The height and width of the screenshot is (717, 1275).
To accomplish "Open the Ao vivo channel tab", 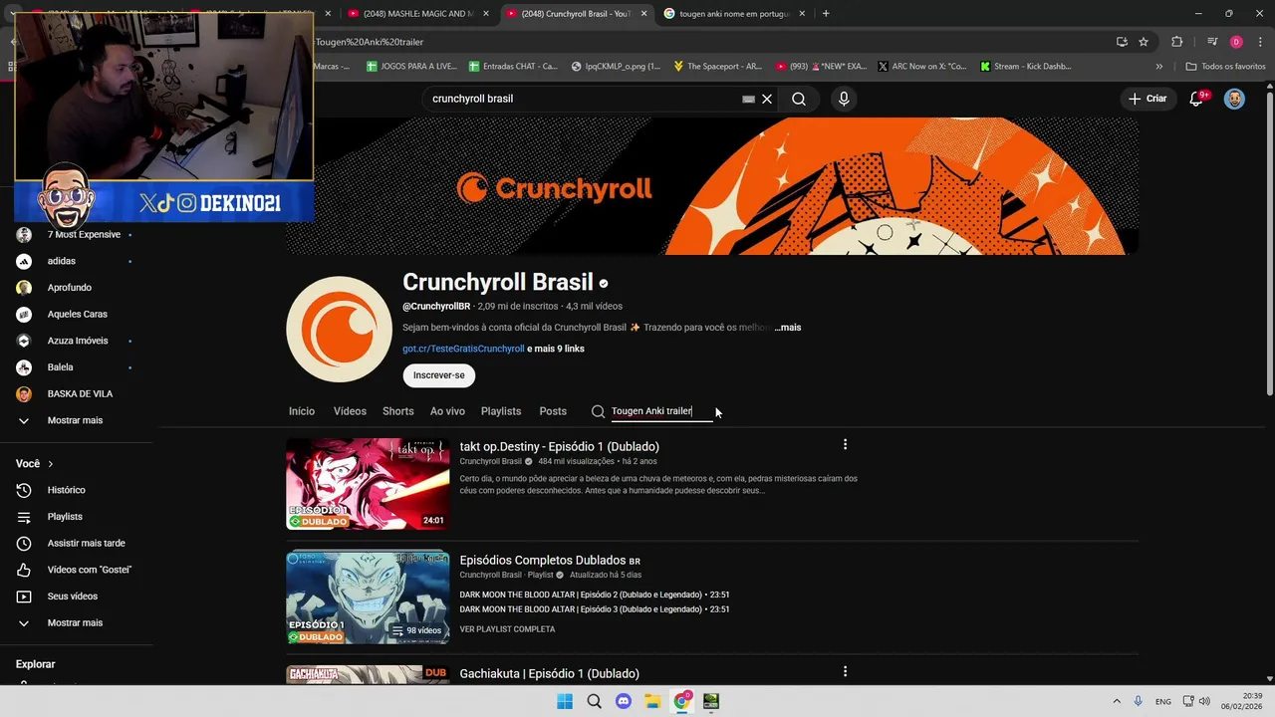I will coord(447,411).
